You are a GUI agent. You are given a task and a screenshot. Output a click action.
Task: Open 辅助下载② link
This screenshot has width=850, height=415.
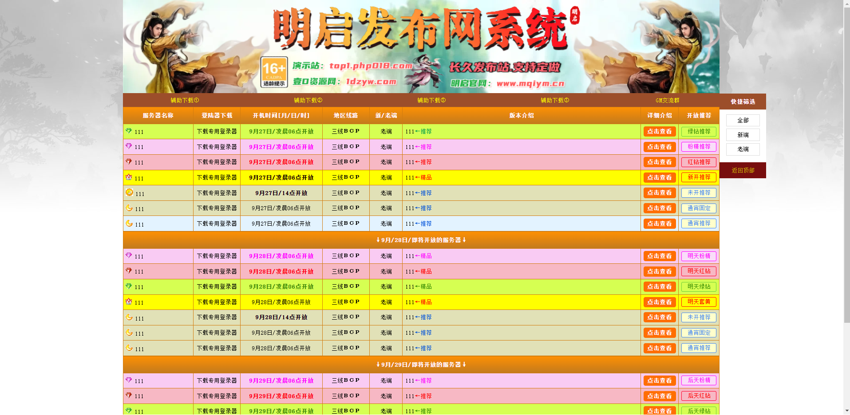coord(308,100)
